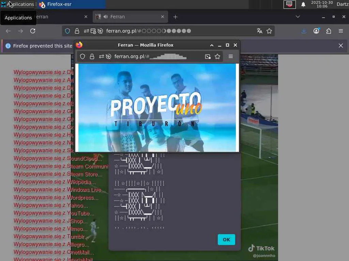The image size is (349, 261).
Task: Click 'Wylogowywanie się z Vimeo...' text
Action: (x=50, y=229)
